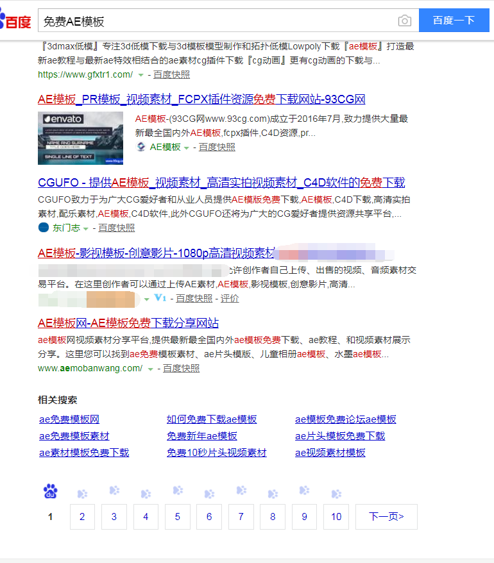Expand the dropdown arrow before the V1 badge
494x563 pixels.
[146, 299]
